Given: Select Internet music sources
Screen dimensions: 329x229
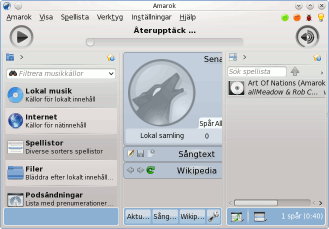Looking at the screenshot, I should pos(61,121).
